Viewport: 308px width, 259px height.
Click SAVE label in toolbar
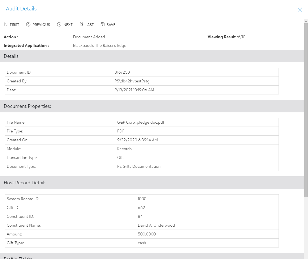pos(111,25)
